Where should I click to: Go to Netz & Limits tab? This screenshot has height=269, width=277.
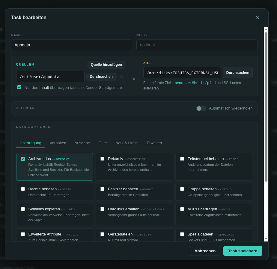[x=127, y=143]
